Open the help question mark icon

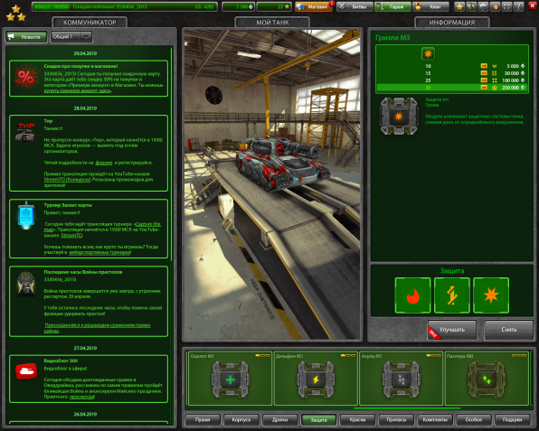pos(518,6)
